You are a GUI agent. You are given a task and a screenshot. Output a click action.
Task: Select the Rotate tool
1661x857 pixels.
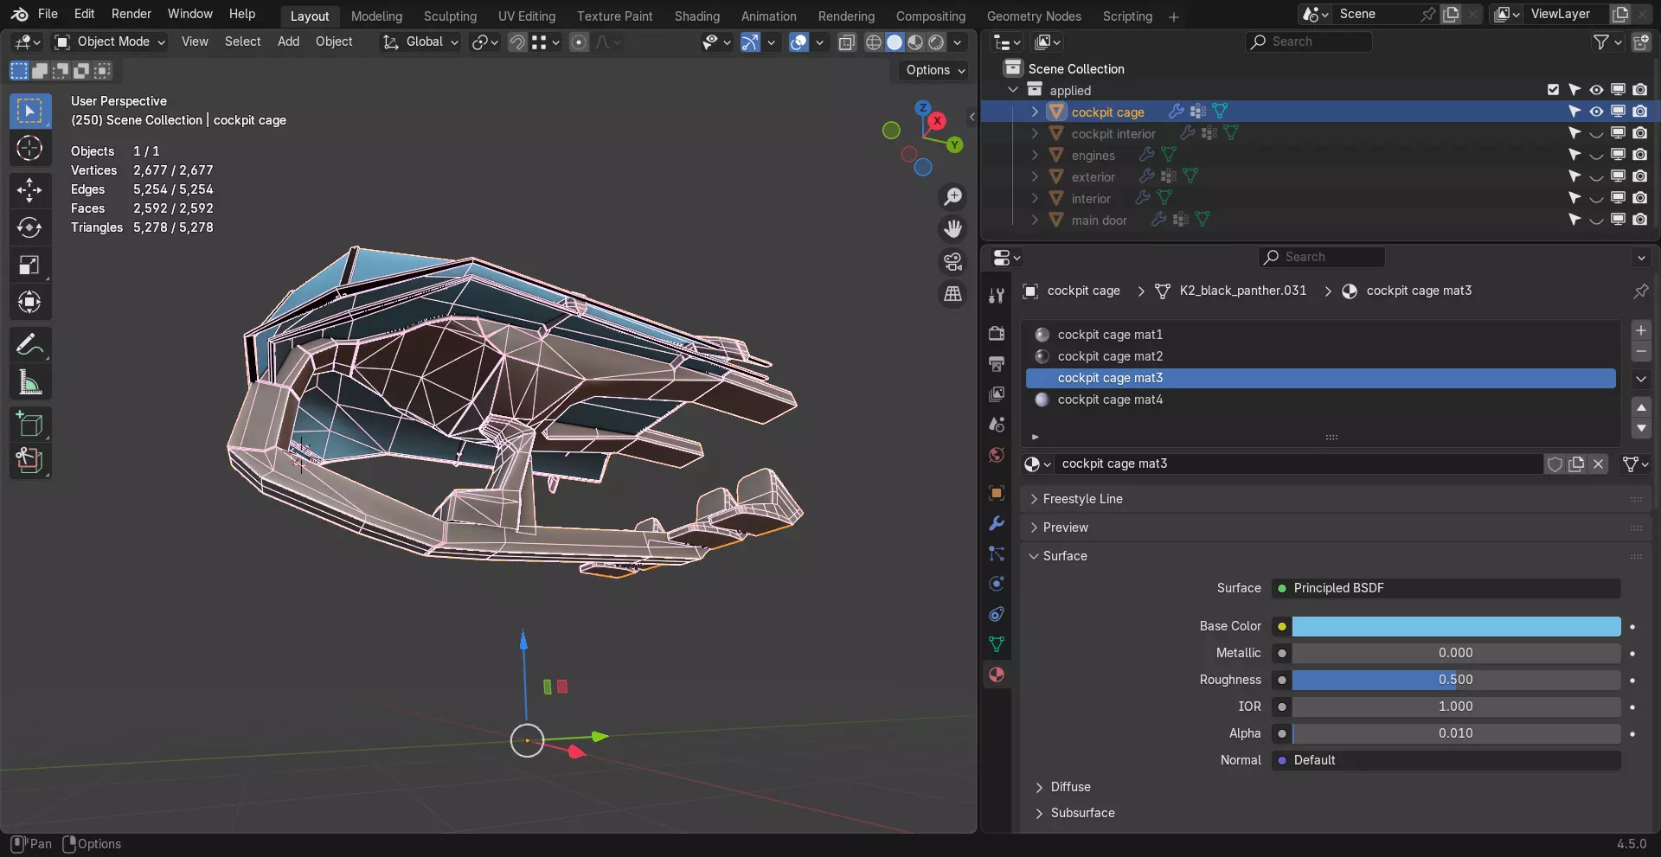point(29,227)
